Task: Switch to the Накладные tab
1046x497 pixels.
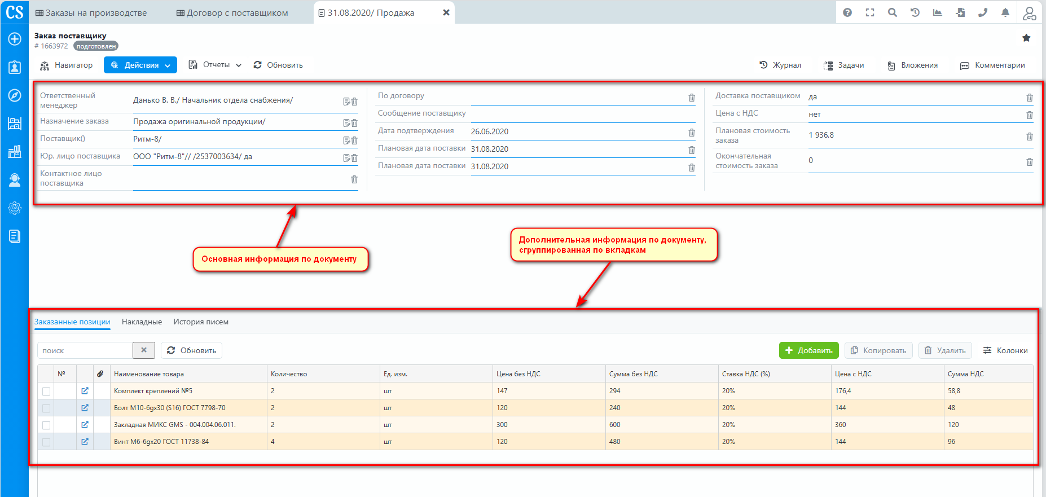Action: point(142,322)
